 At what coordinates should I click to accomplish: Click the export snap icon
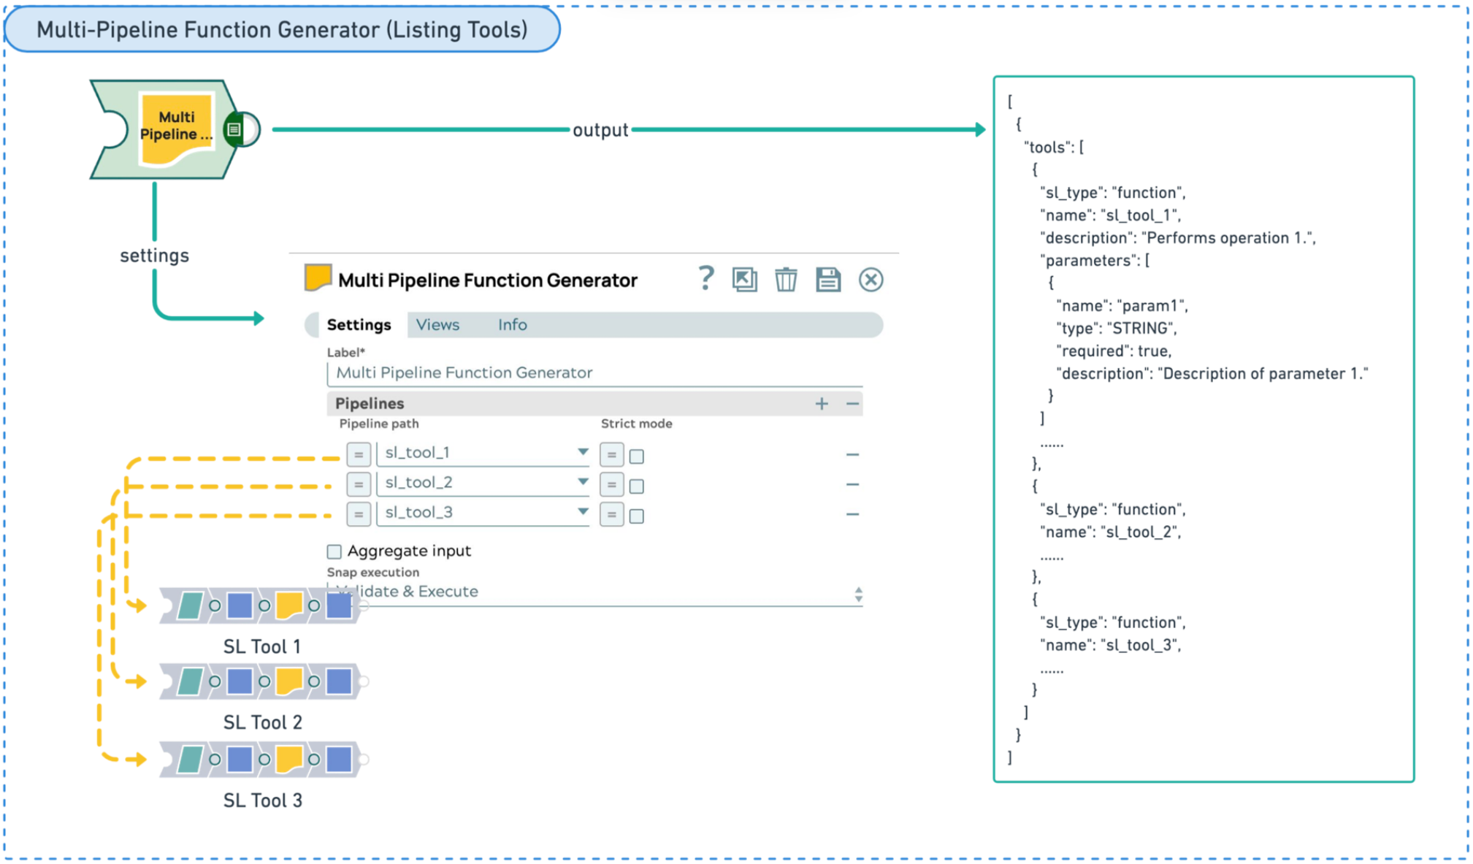click(744, 280)
